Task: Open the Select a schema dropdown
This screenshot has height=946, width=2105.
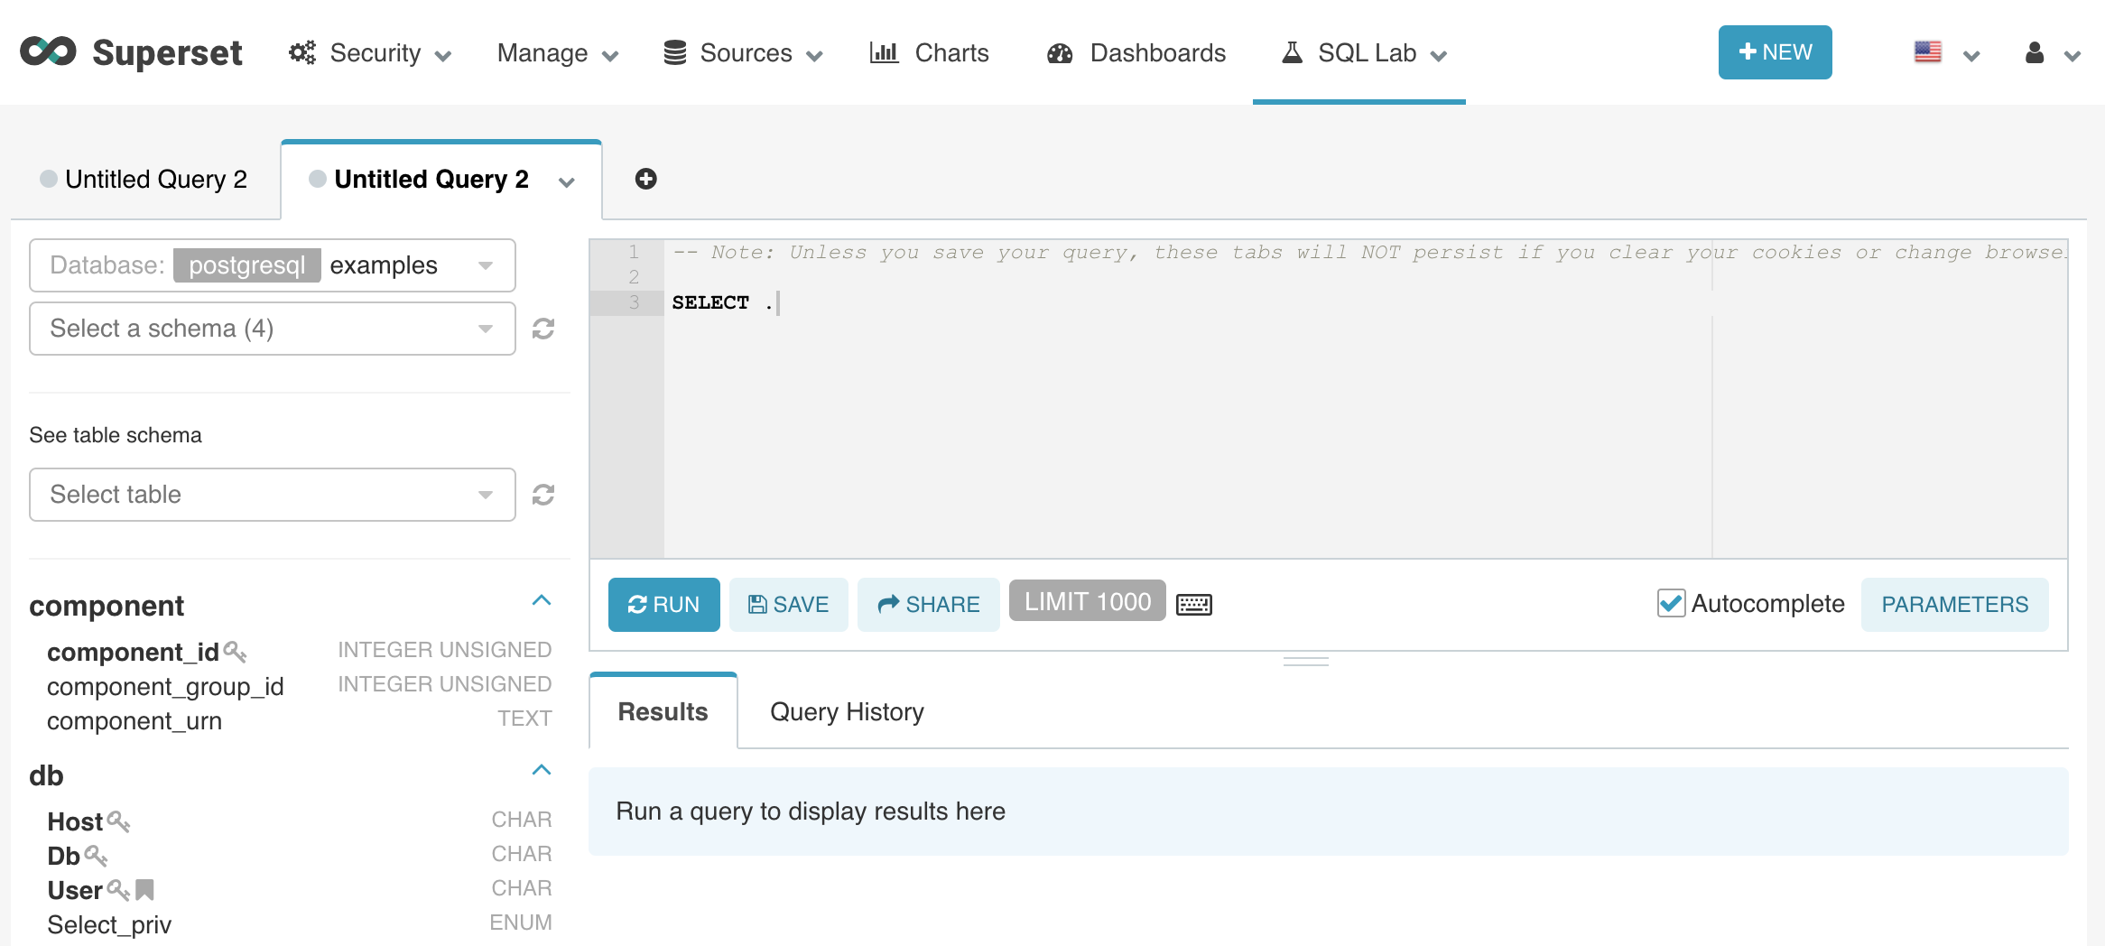Action: [273, 329]
